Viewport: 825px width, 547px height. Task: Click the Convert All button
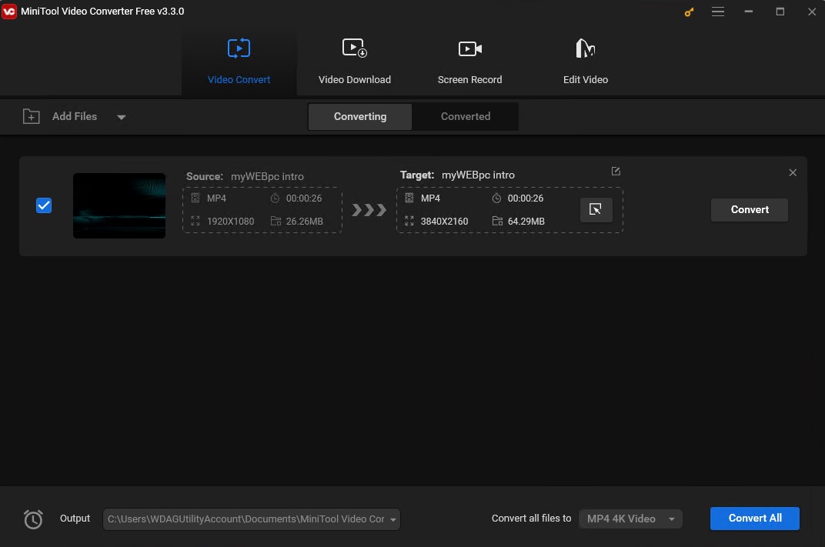point(754,518)
